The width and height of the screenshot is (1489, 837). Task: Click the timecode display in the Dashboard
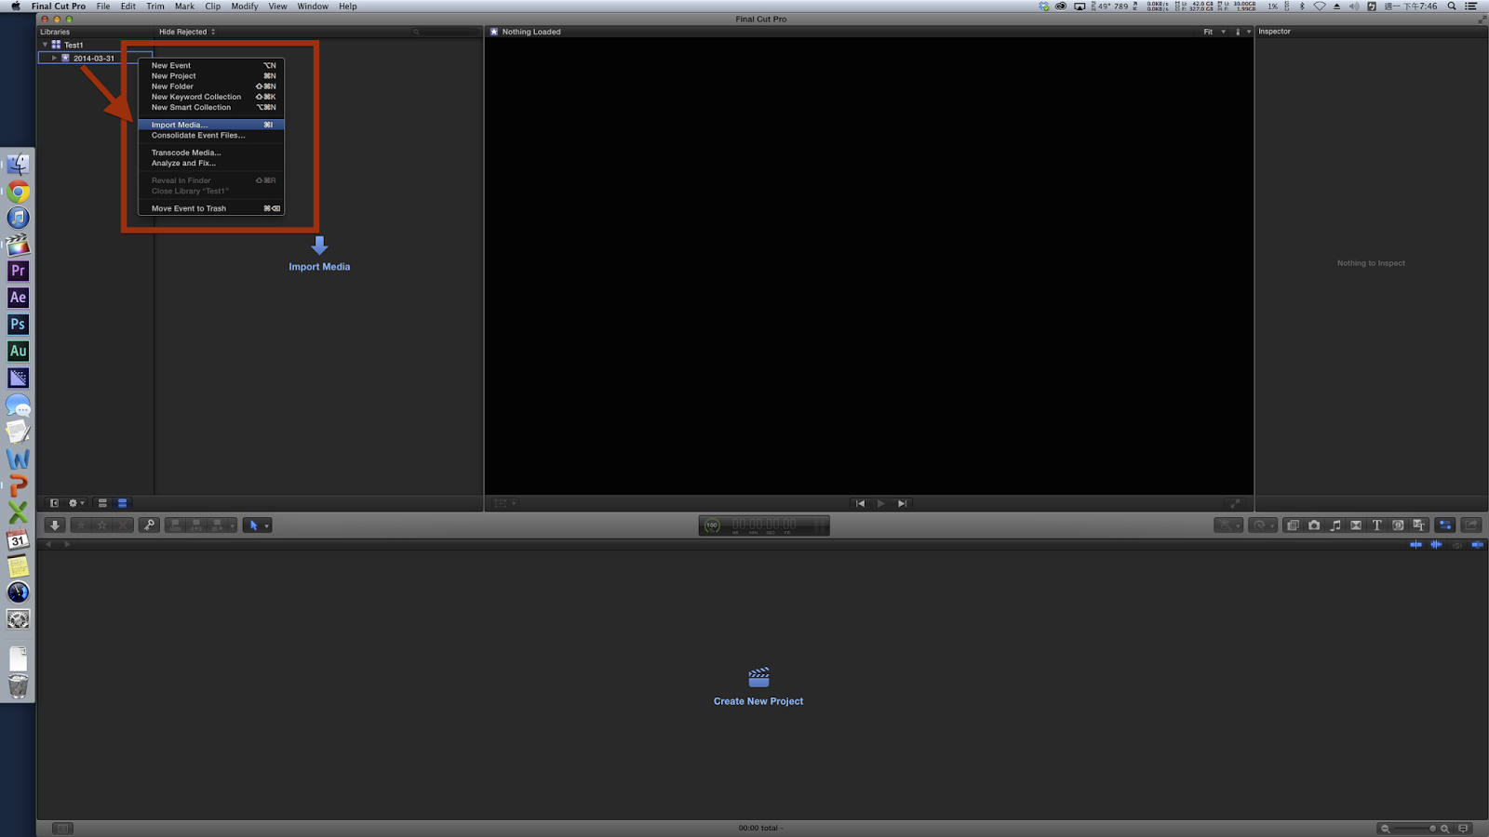coord(764,525)
